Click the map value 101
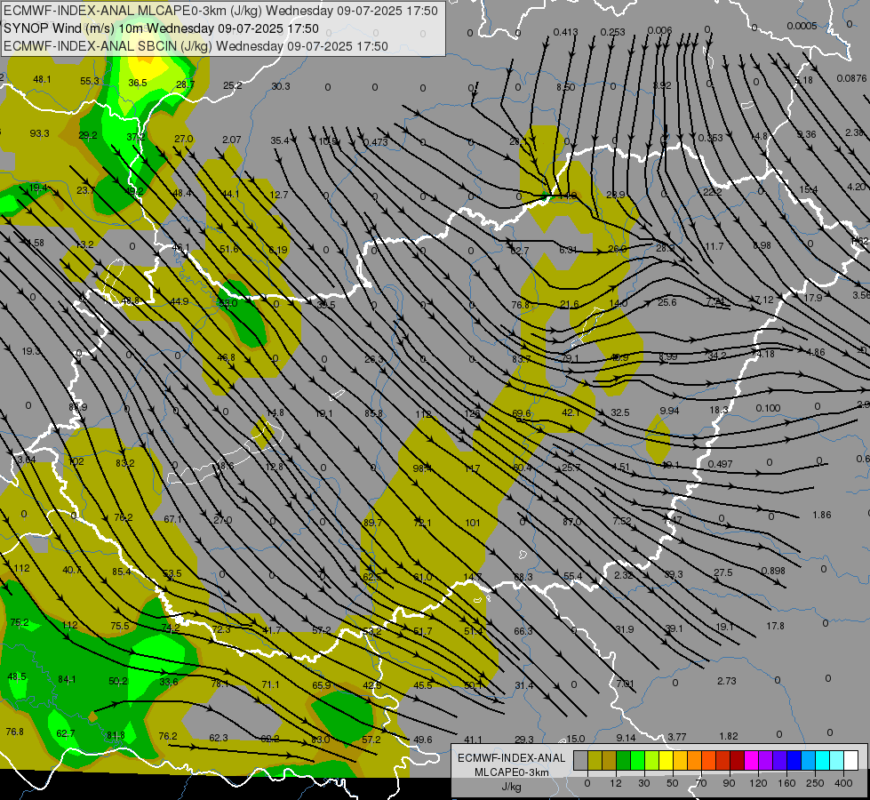The width and height of the screenshot is (870, 800). tap(473, 523)
